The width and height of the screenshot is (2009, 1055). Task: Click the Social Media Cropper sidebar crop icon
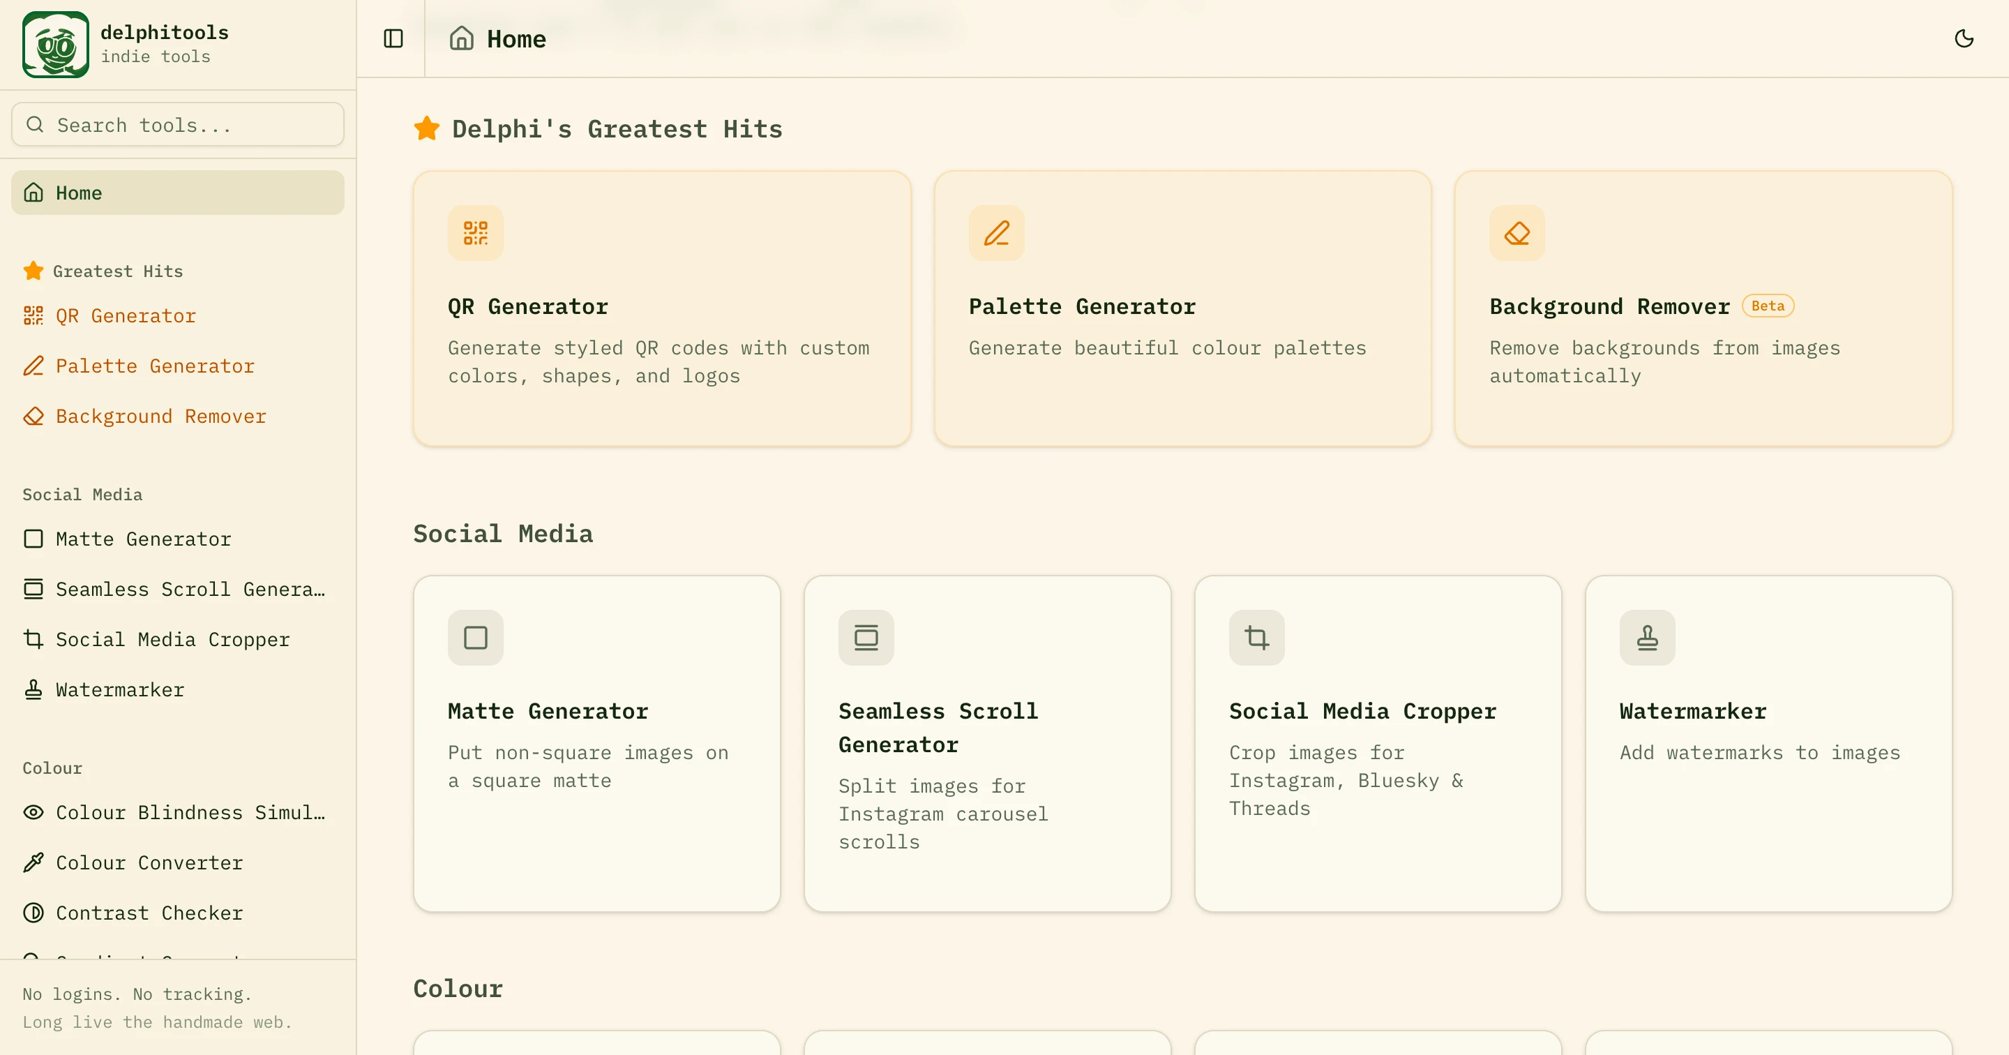tap(33, 639)
